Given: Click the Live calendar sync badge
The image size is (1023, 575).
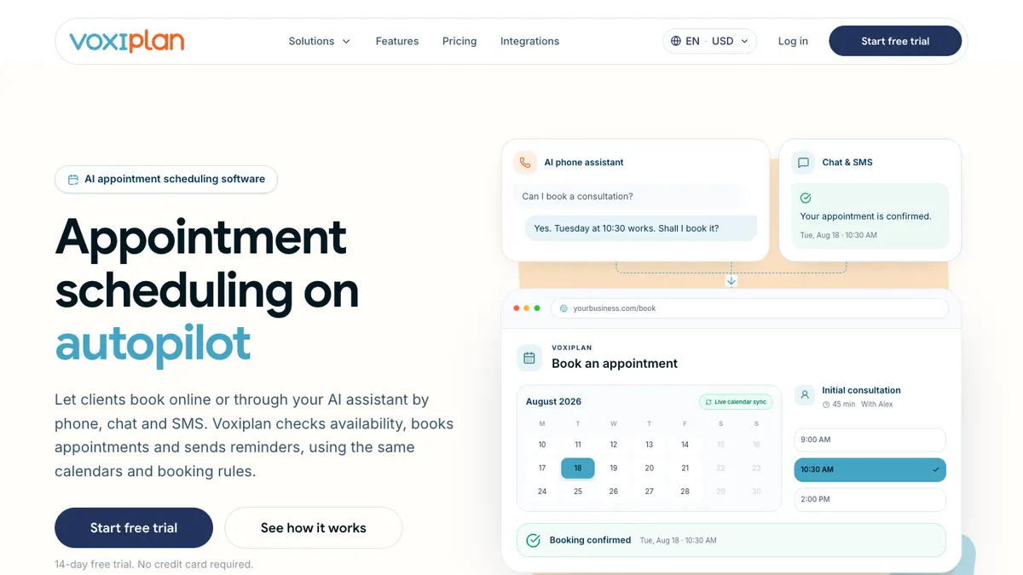Looking at the screenshot, I should pos(736,402).
